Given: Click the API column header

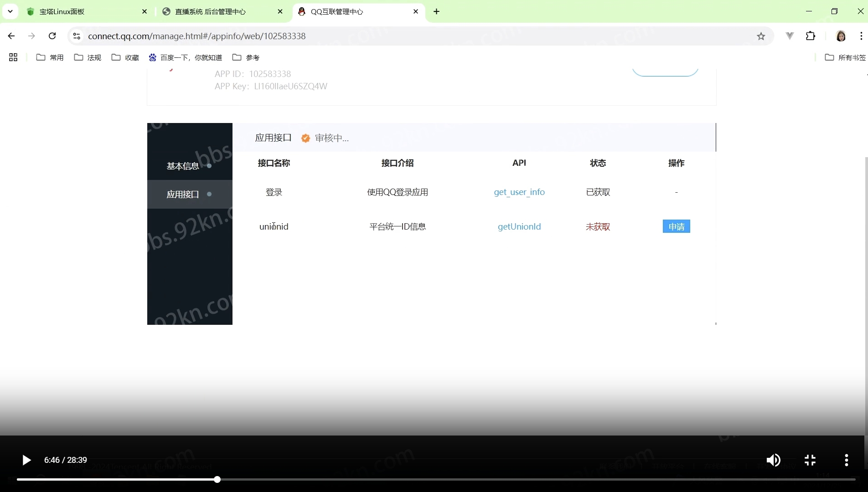Looking at the screenshot, I should [519, 163].
